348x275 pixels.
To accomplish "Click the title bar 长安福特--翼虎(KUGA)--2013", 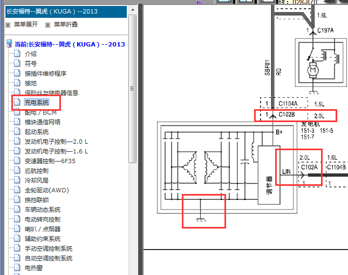I will (66, 11).
